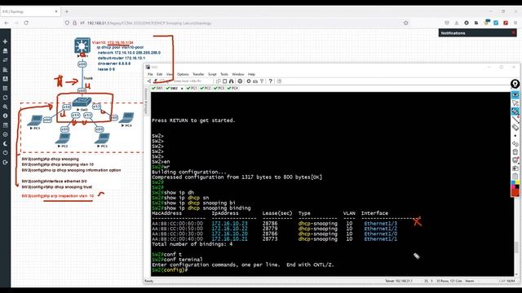
Task: Select the PC1 laptop node
Action: [x=35, y=120]
